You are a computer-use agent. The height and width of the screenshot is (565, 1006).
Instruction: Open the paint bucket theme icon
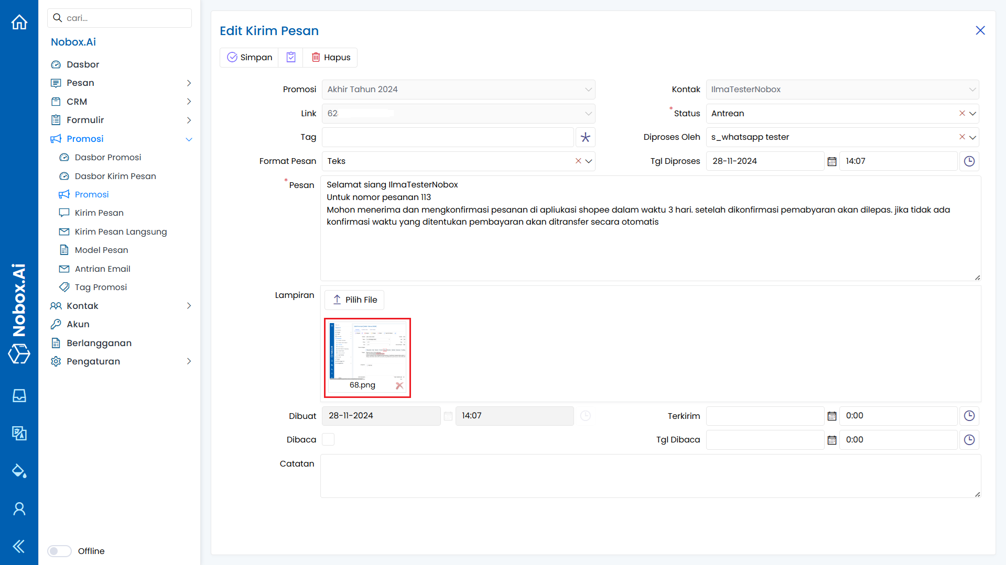pos(19,471)
